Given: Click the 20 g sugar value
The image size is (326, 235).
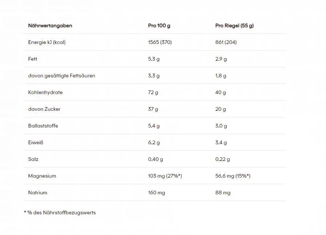Looking at the screenshot, I should coord(221,109).
